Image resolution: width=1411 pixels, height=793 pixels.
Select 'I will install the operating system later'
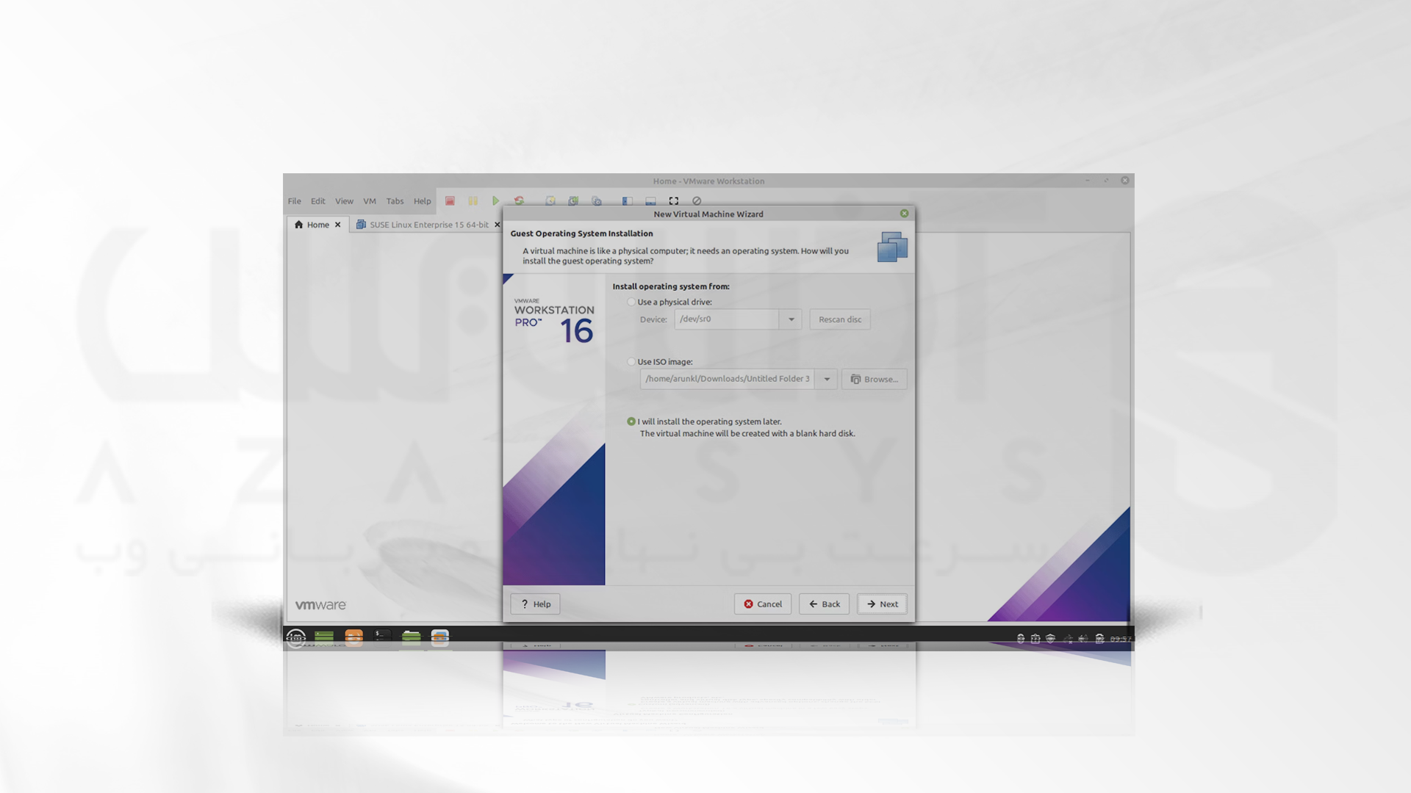630,421
